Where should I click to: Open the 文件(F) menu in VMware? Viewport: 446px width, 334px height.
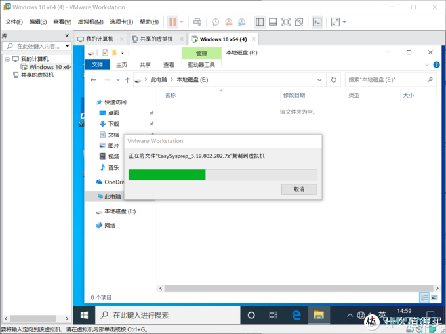[x=14, y=22]
